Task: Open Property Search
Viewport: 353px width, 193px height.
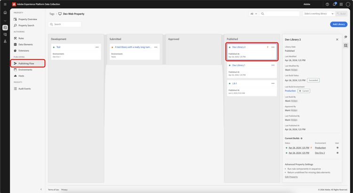Action: [27, 25]
